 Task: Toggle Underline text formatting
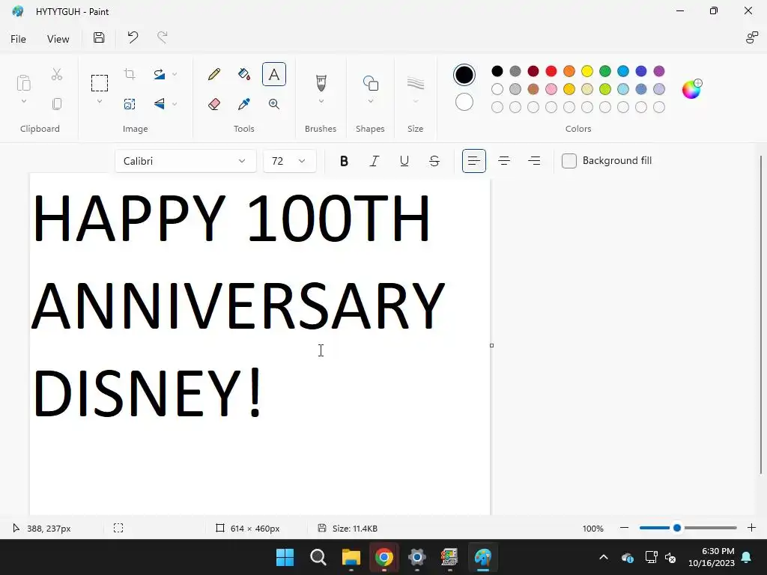(404, 161)
